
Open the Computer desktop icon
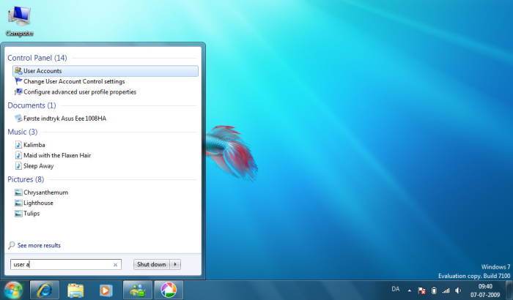(x=20, y=21)
